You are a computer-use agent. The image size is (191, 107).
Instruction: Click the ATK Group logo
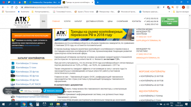(22, 20)
